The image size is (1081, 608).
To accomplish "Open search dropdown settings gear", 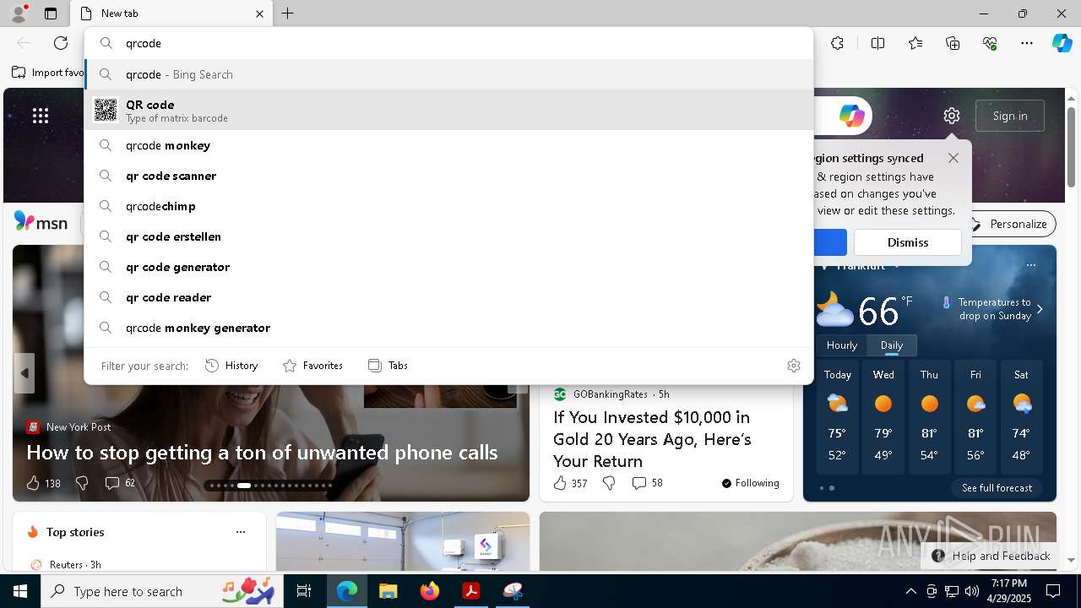I will coord(794,366).
